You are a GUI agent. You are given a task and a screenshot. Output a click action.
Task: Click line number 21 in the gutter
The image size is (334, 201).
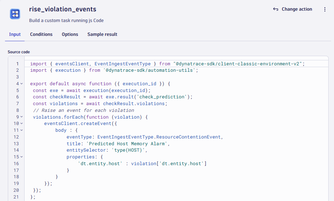pyautogui.click(x=16, y=197)
